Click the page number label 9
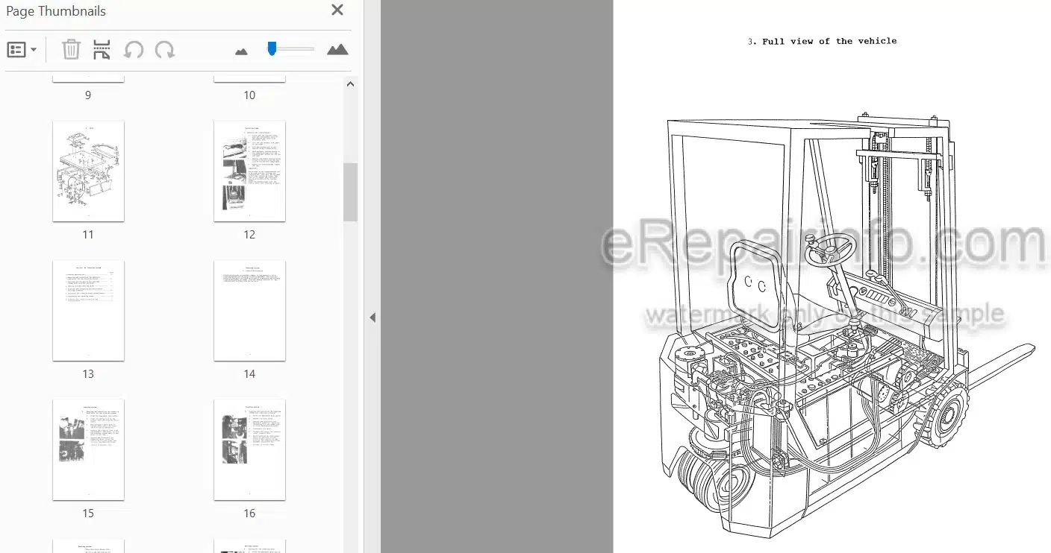The image size is (1051, 553). [88, 95]
